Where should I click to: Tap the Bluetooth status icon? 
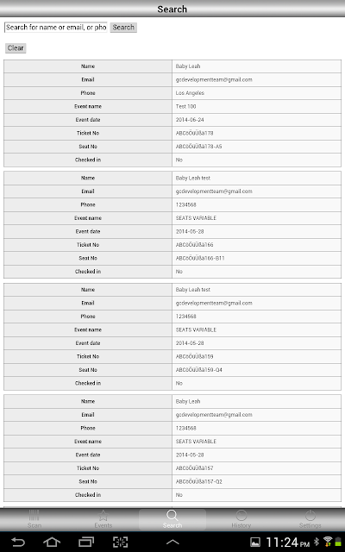[x=317, y=543]
